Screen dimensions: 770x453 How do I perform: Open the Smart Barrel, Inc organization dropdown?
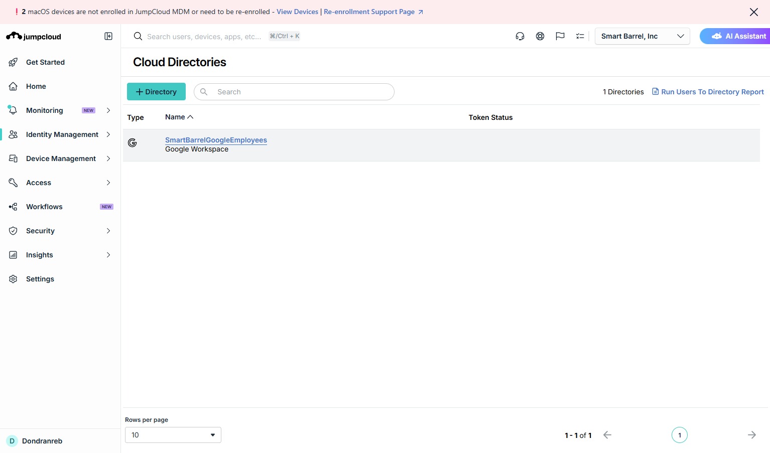pyautogui.click(x=643, y=36)
